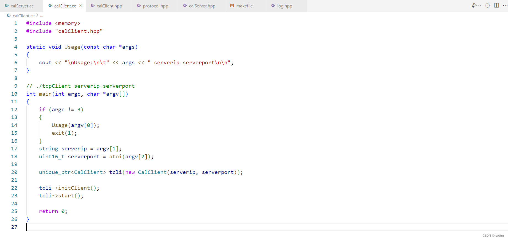Click calClient.cc in the breadcrumb
The image size is (508, 240).
tap(24, 16)
